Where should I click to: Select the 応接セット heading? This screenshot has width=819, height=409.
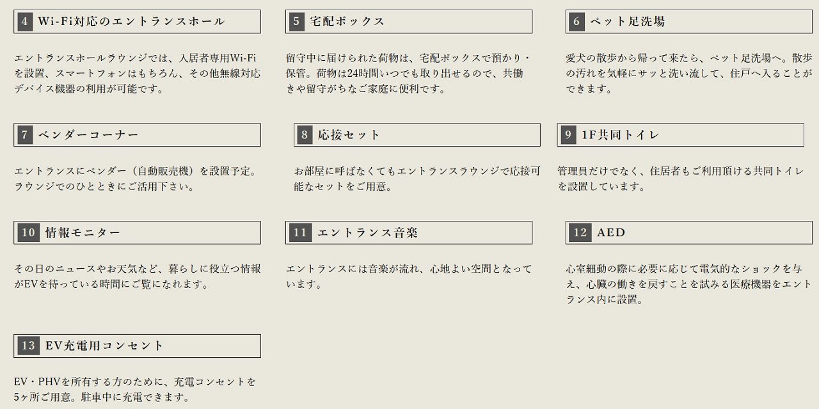pos(349,135)
